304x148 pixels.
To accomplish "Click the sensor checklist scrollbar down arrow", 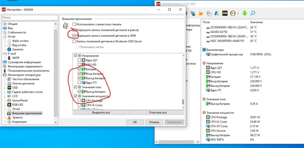I will pos(183,107).
